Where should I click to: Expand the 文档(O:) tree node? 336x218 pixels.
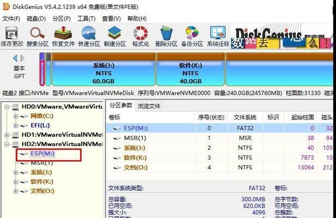point(16,191)
